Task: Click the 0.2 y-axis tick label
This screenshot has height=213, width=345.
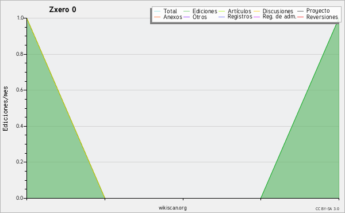Action: tap(20, 162)
